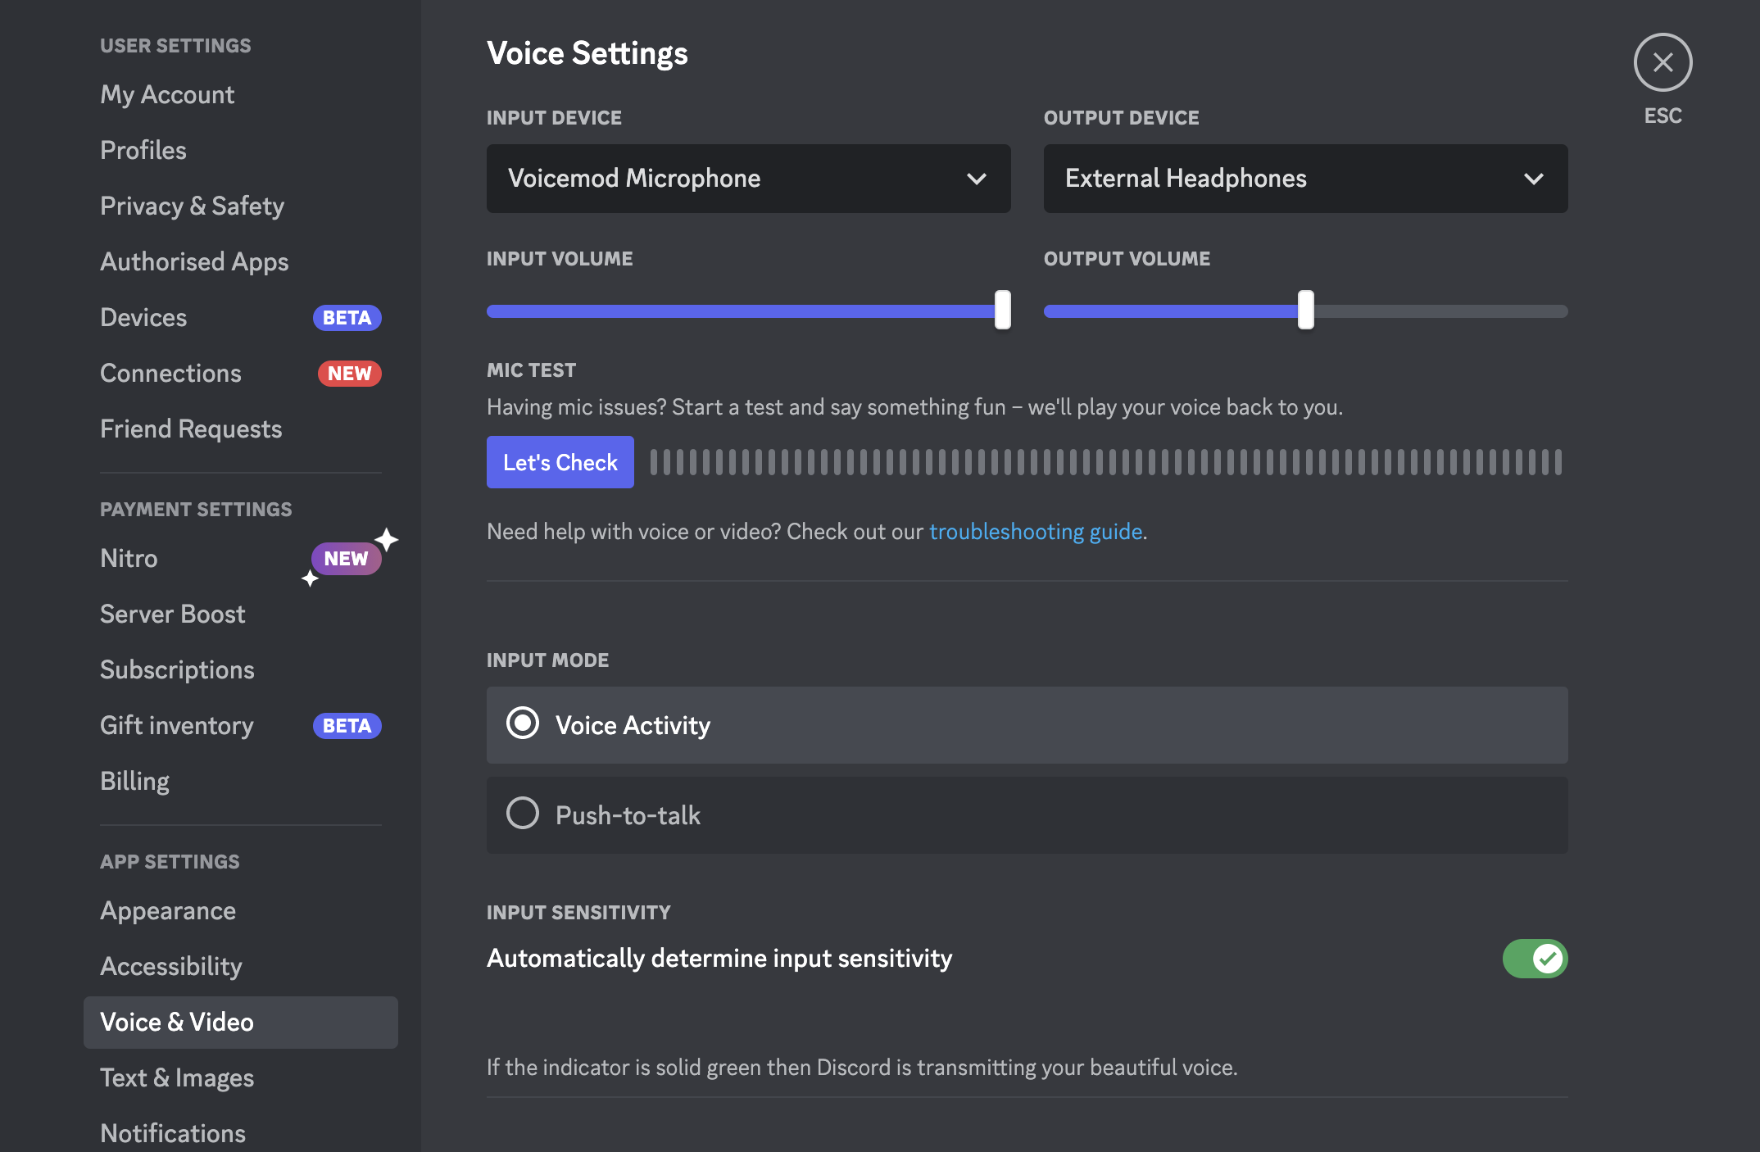Click the BETA badge beside Gift inventory
Viewport: 1760px width, 1152px height.
click(347, 725)
